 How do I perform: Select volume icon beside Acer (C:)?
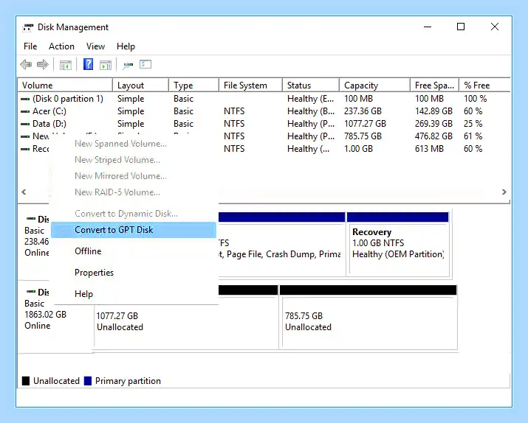(x=25, y=111)
